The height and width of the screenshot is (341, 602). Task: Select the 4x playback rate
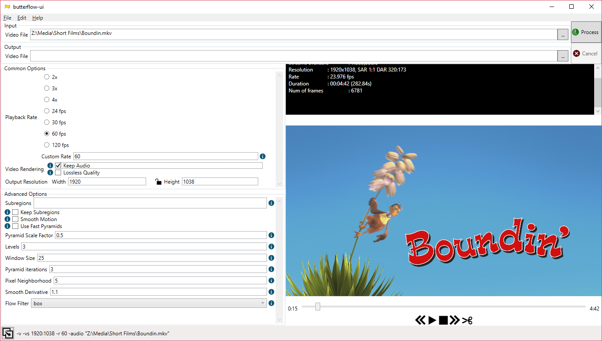[47, 100]
